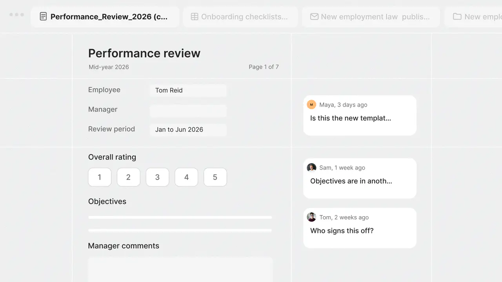Click the Review period field
The height and width of the screenshot is (282, 502).
(x=188, y=130)
